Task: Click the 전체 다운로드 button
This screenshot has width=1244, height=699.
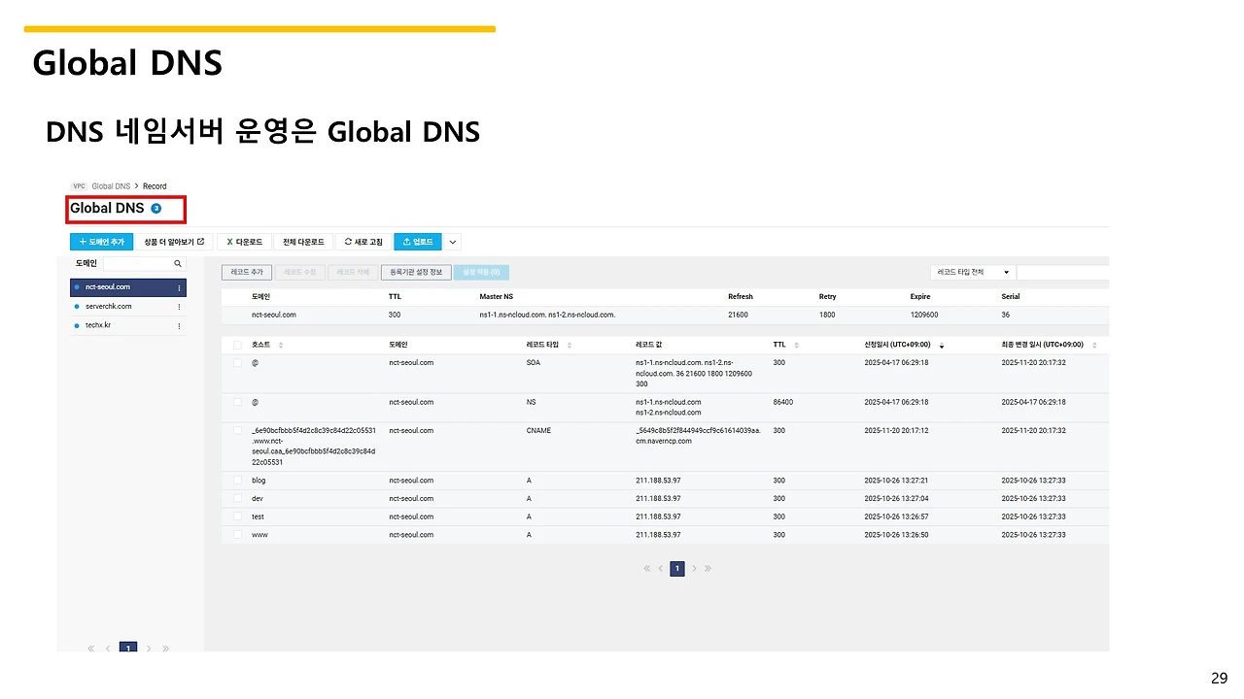Action: (x=301, y=242)
